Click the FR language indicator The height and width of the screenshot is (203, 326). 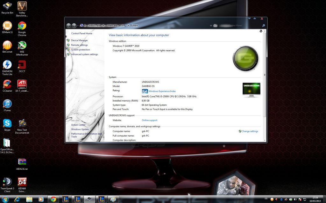(x=266, y=199)
